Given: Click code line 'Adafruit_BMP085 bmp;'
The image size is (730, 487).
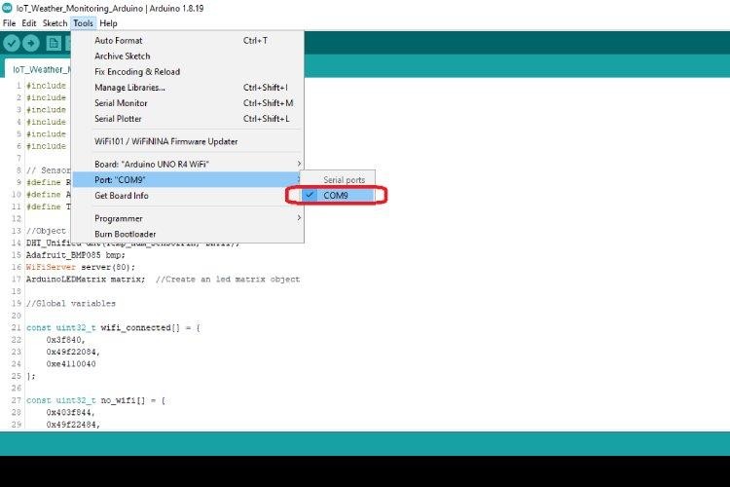Looking at the screenshot, I should [75, 255].
